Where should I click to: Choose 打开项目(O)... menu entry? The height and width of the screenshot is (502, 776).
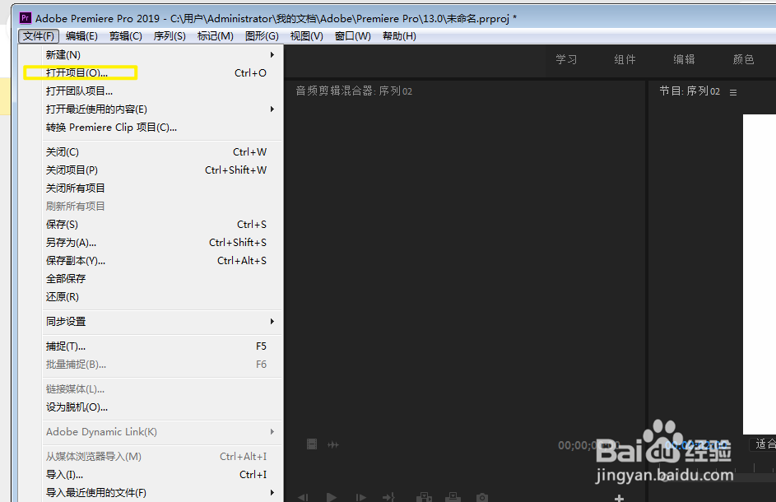(151, 72)
